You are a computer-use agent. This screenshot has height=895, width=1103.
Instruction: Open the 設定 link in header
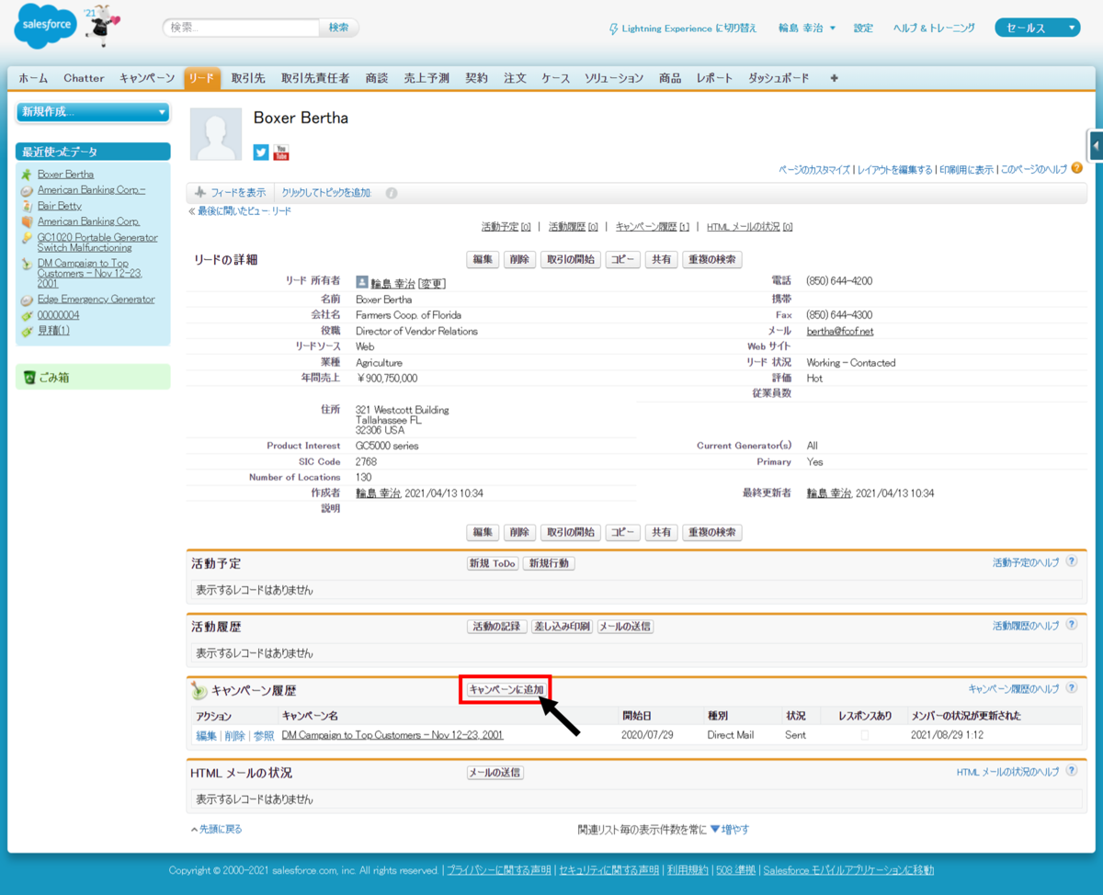pyautogui.click(x=863, y=28)
